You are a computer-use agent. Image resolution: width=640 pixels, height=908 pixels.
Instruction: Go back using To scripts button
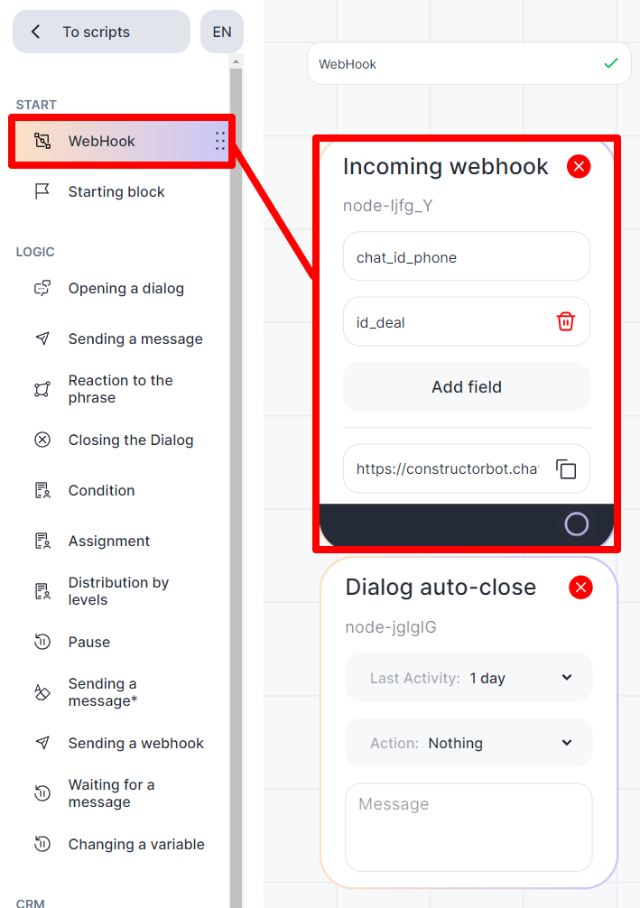(x=101, y=32)
